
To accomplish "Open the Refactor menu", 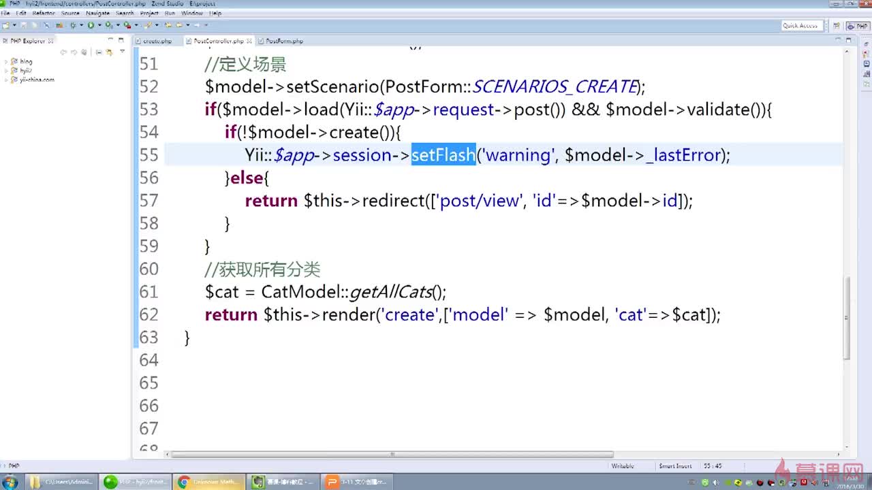I will point(44,13).
